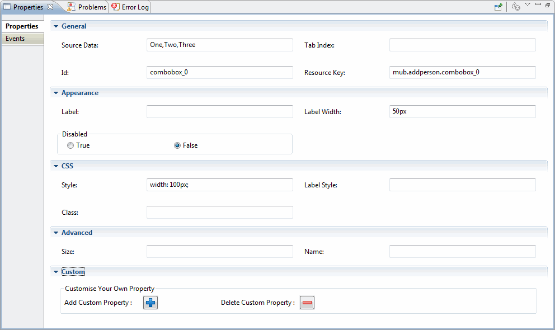Click the 'Resource Key:' label
555x330 pixels.
click(324, 73)
